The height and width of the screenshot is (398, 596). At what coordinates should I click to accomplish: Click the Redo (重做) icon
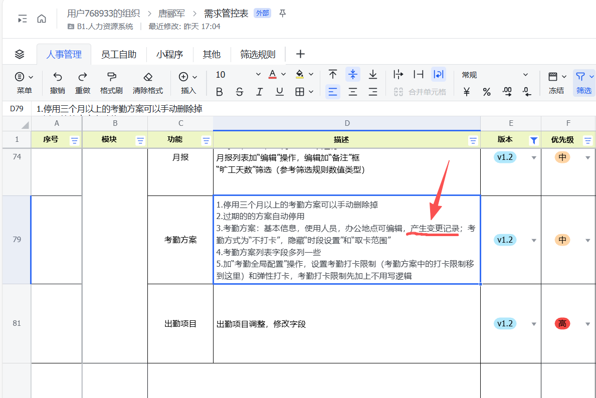83,77
